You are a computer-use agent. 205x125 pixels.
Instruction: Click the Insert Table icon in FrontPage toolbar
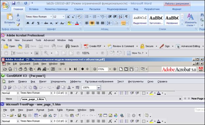click(105, 116)
